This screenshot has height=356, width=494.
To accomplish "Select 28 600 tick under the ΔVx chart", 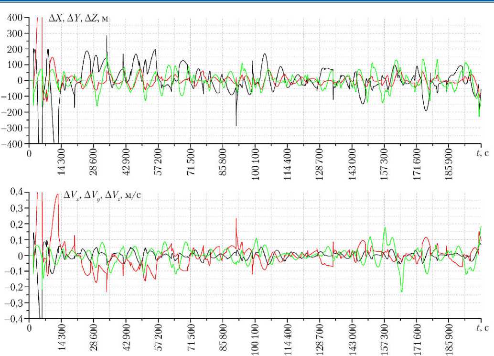I will (94, 337).
